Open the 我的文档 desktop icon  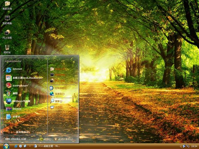[x=7, y=6]
